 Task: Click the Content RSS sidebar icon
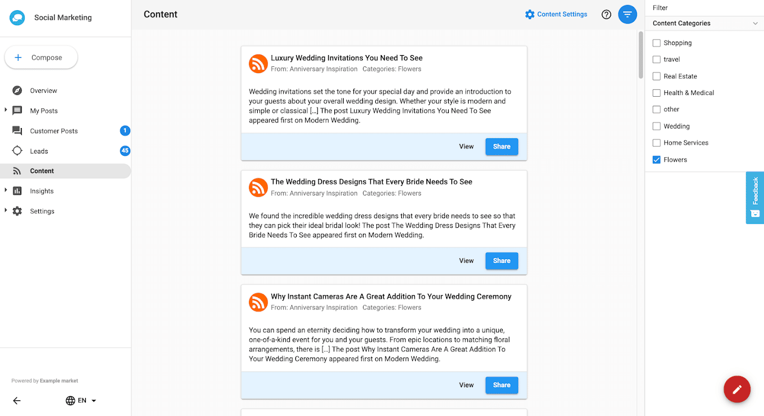17,171
